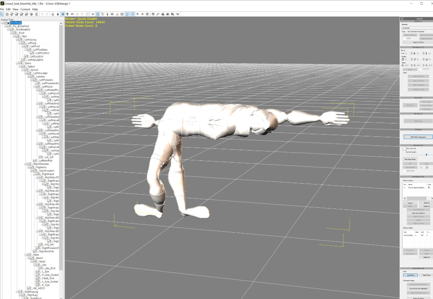Click the Undo icon in the toolbar
Viewport: 433px width, 299px height.
[42, 14]
